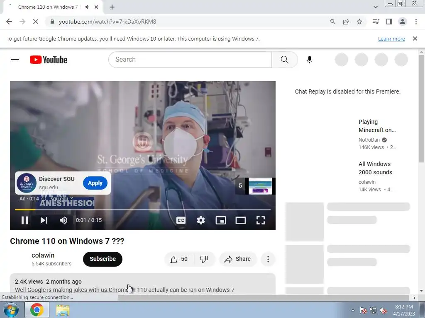The width and height of the screenshot is (425, 318).
Task: Expand the video description box
Action: pyautogui.click(x=143, y=284)
